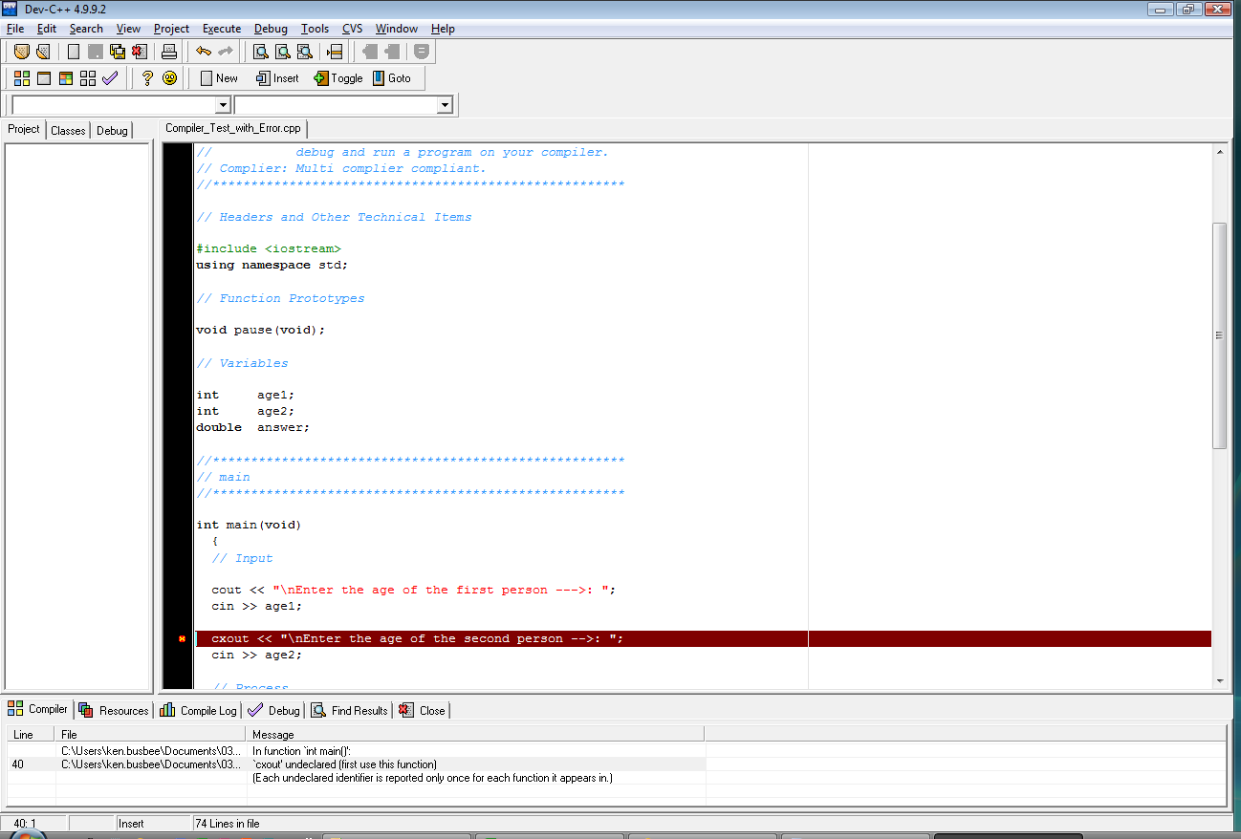Switch to the Compile Log tab
This screenshot has height=839, width=1241.
tap(199, 710)
